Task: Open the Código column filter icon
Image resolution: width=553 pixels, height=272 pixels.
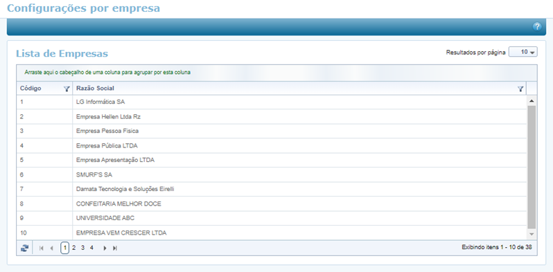Action: (67, 89)
